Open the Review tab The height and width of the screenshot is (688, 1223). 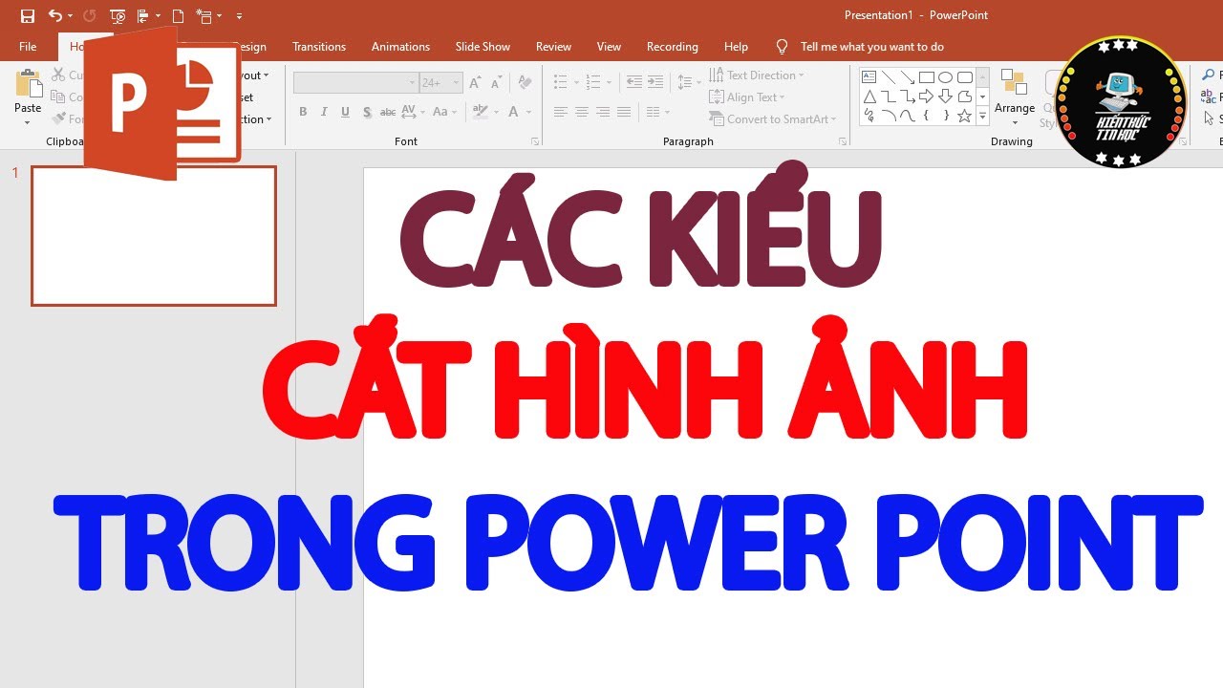click(x=553, y=47)
